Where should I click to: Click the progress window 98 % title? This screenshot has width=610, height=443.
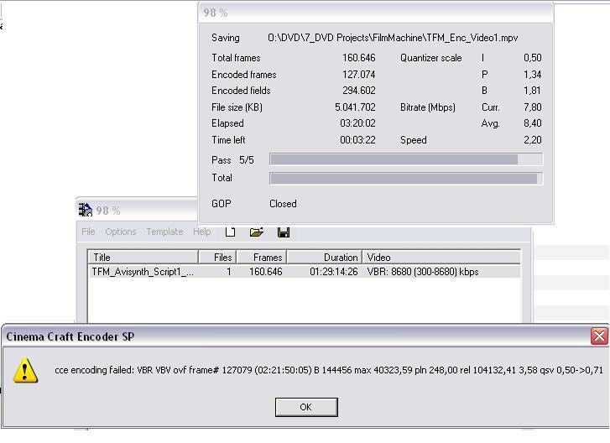pos(215,13)
